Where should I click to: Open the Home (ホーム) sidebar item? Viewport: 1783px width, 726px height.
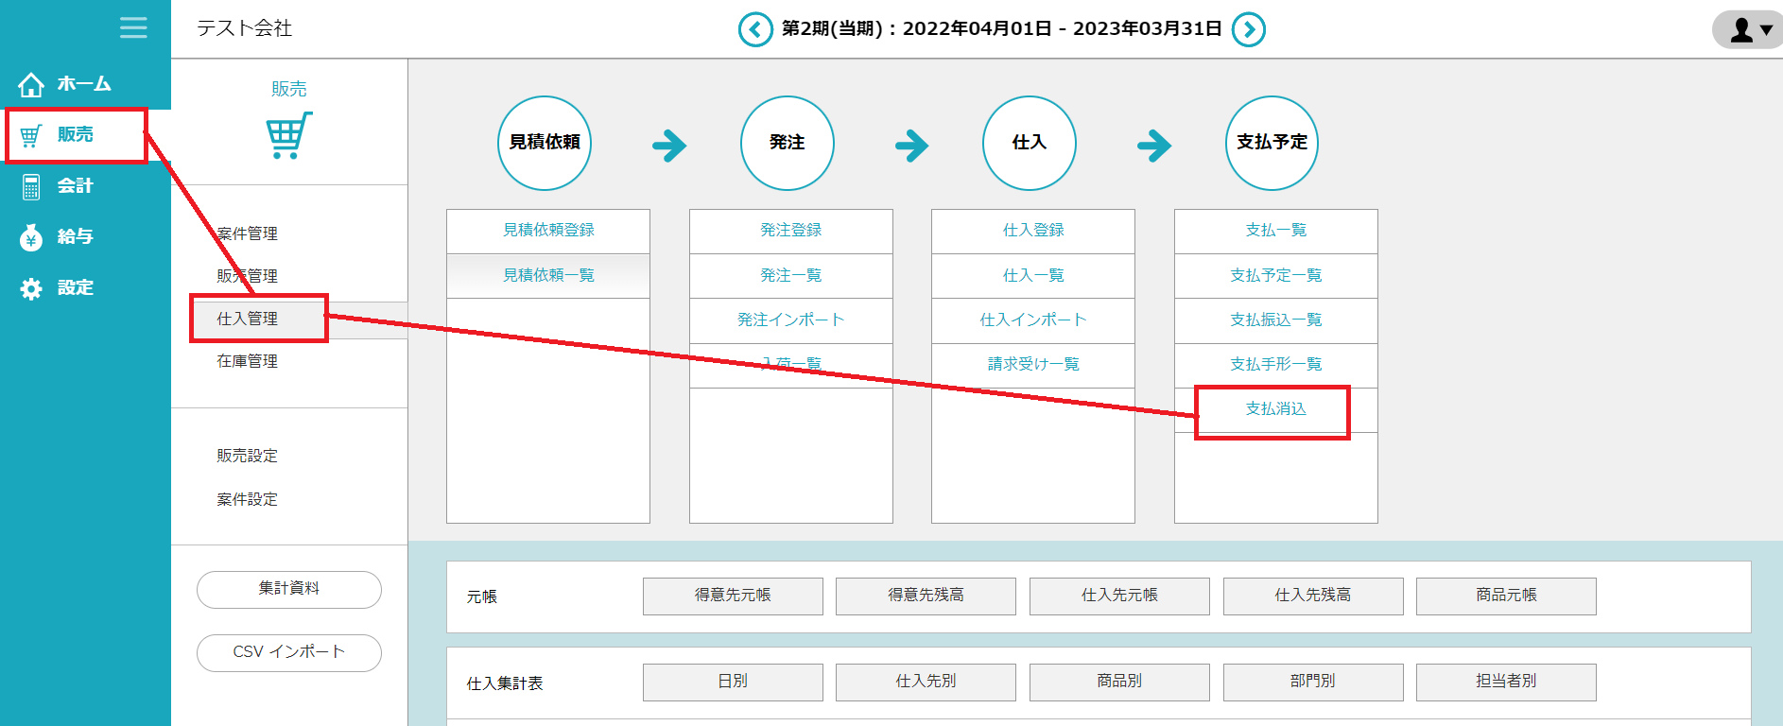[x=66, y=84]
